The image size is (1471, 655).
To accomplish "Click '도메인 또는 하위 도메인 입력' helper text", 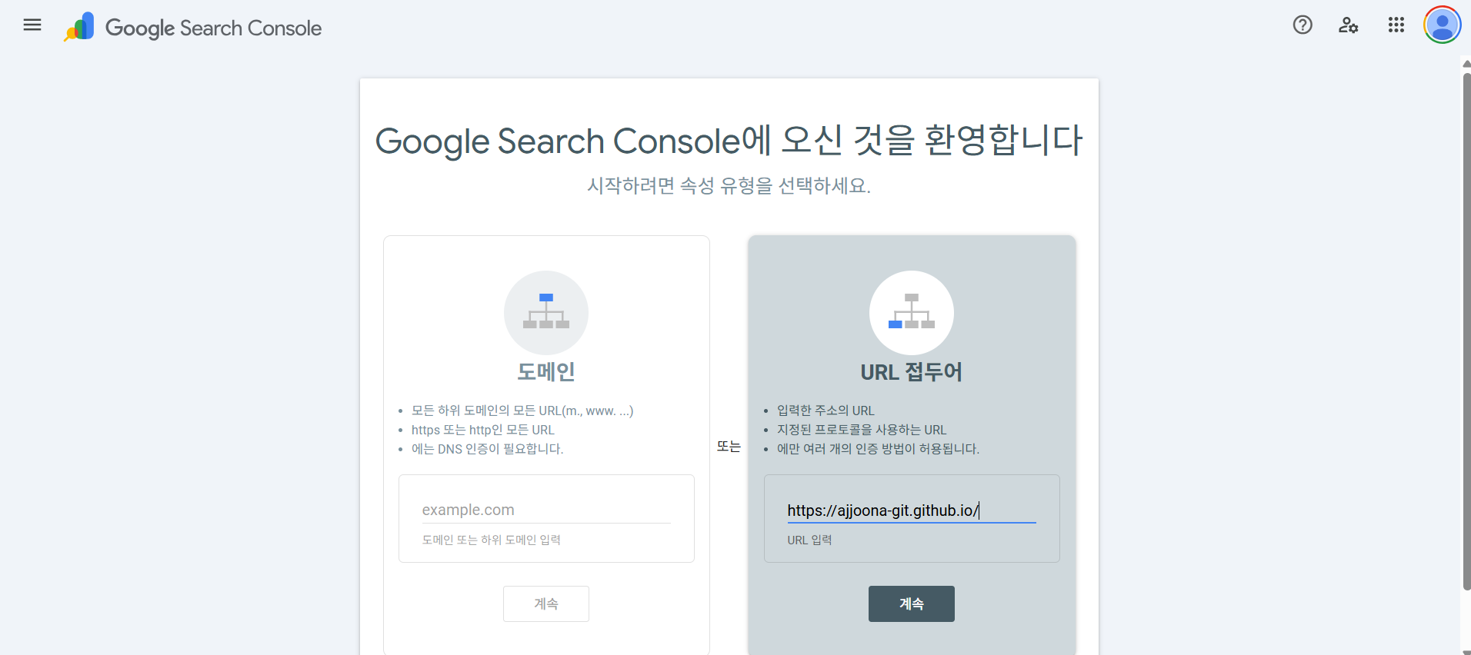I will click(491, 540).
